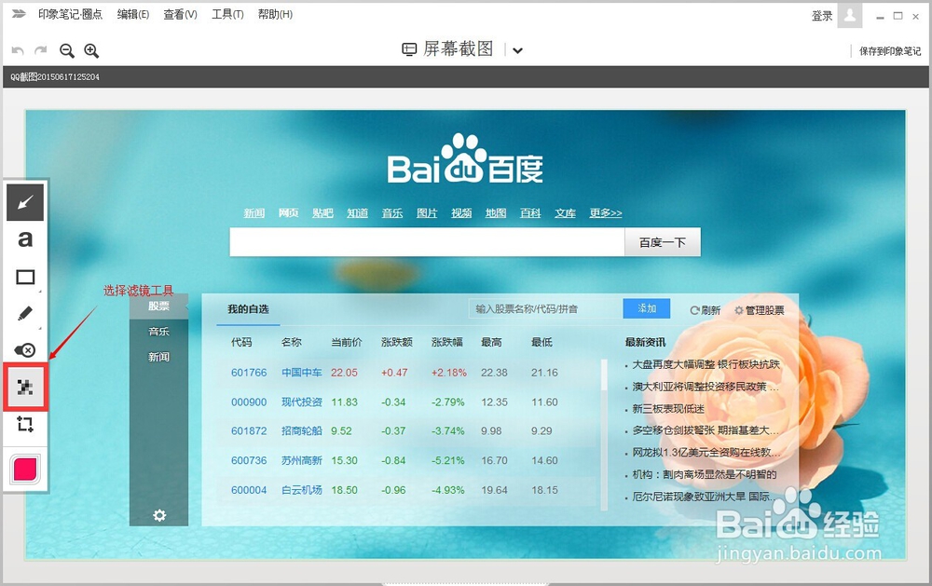Select the crop tool

point(25,424)
